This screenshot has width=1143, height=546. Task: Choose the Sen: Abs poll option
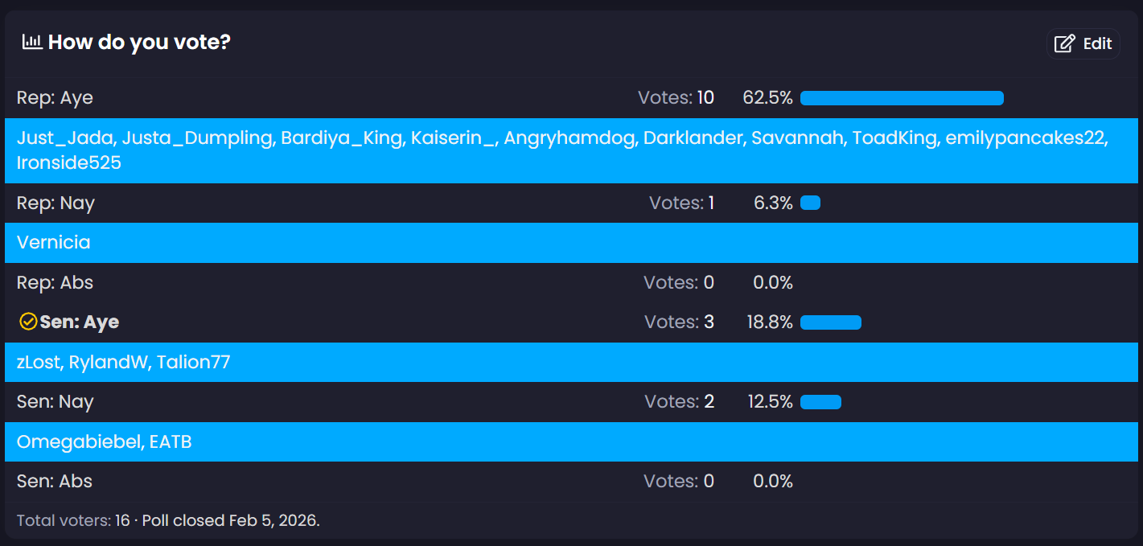pos(55,482)
